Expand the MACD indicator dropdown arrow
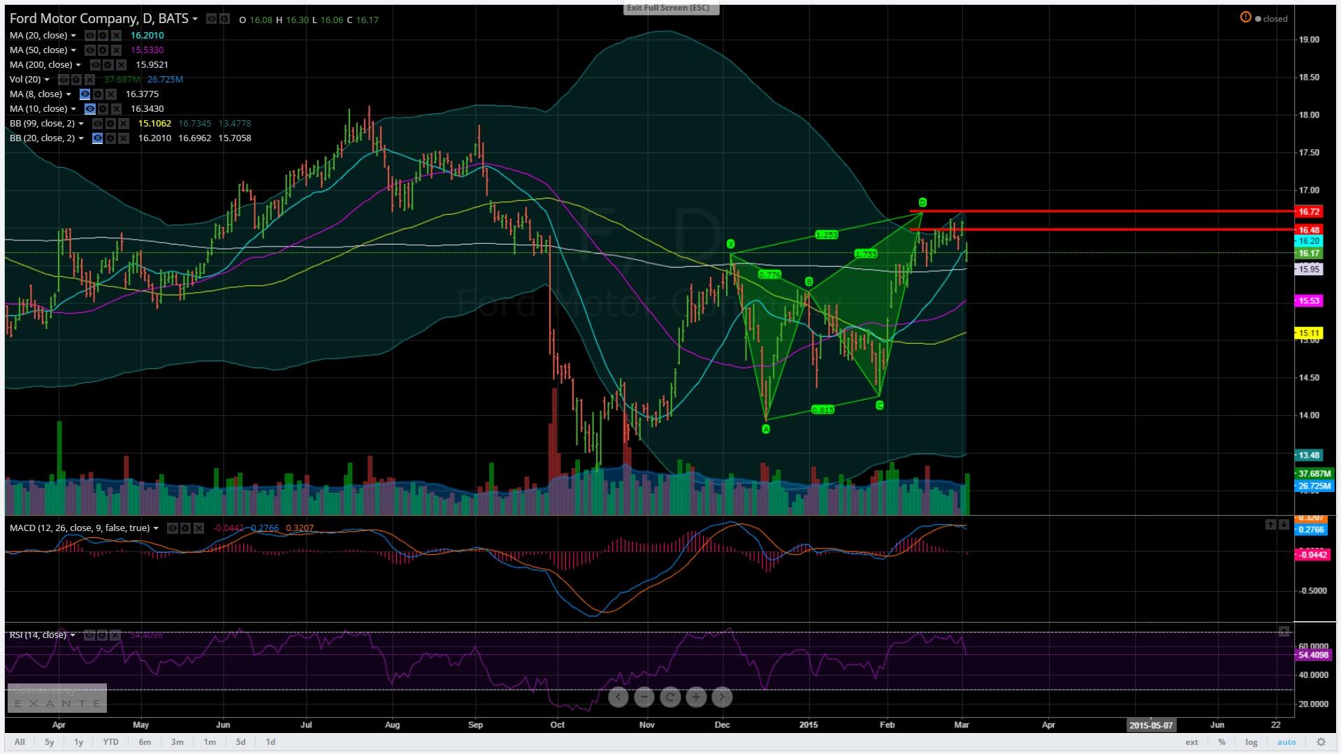 [156, 528]
